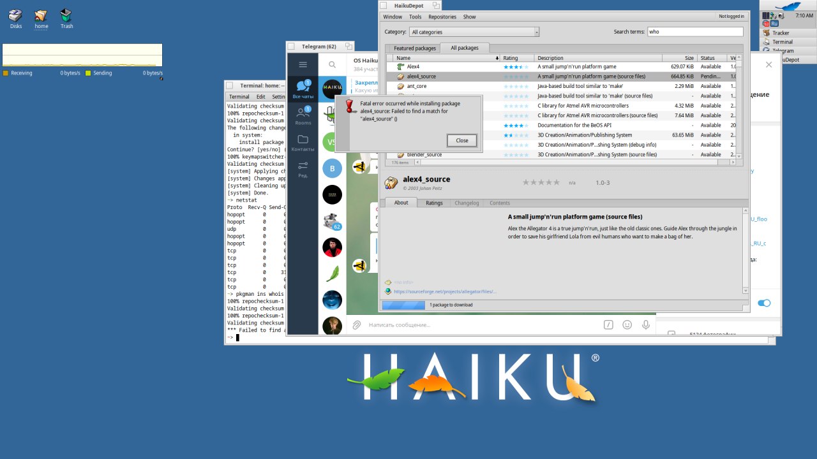Open the green feather avatar chat

(332, 273)
